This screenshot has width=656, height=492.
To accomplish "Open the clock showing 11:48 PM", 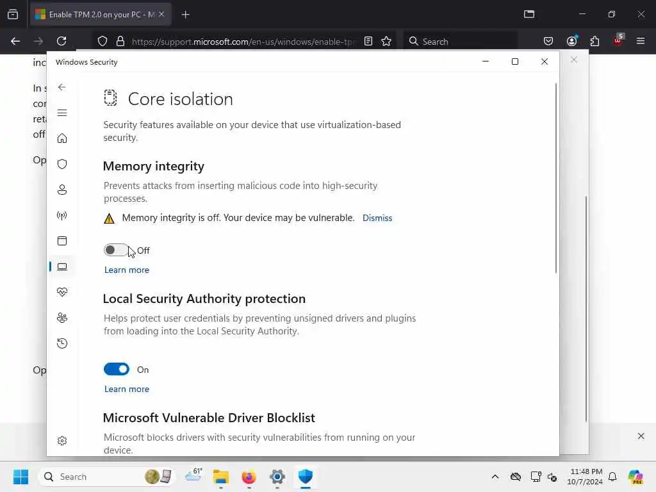I will tap(585, 477).
